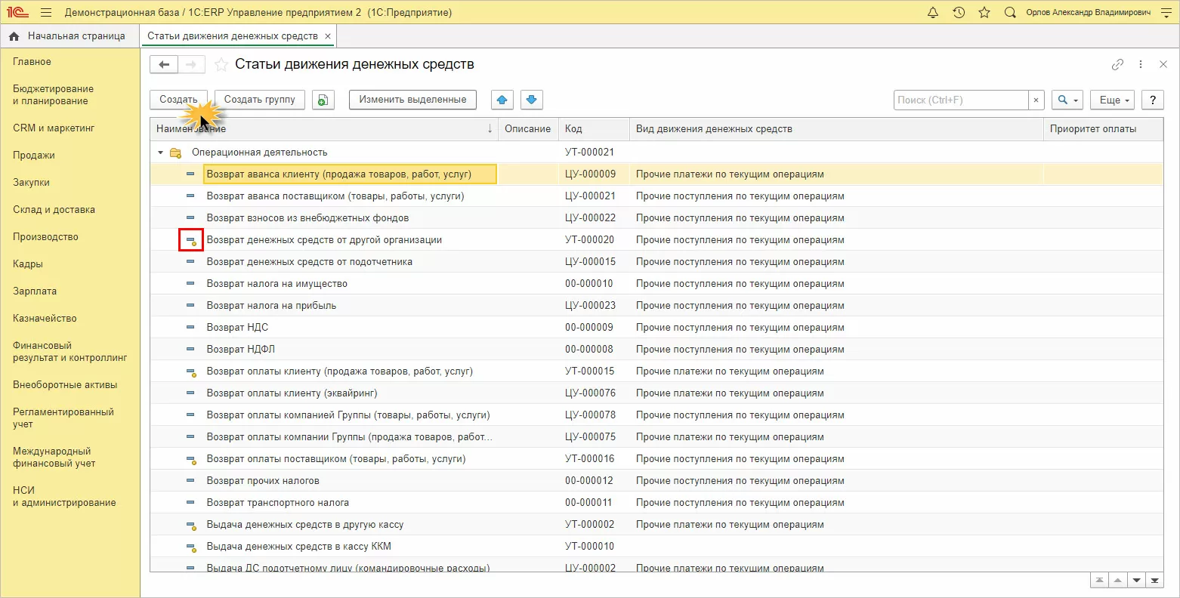Screen dimensions: 1180x598
Task: Click the Создать button
Action: coord(178,100)
